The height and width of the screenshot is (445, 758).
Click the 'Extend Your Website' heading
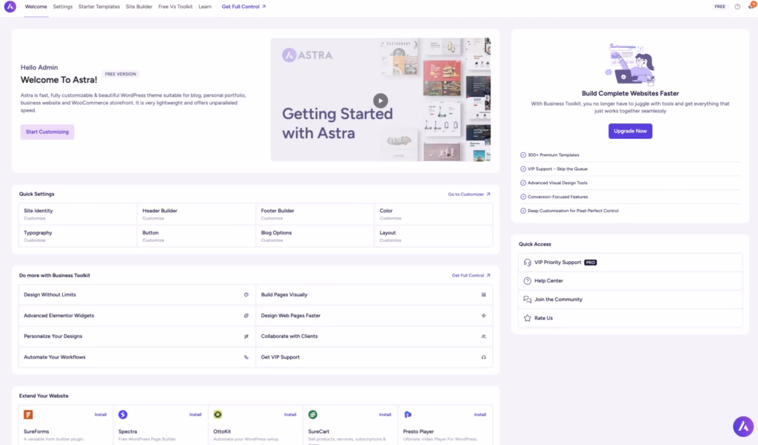(x=44, y=395)
